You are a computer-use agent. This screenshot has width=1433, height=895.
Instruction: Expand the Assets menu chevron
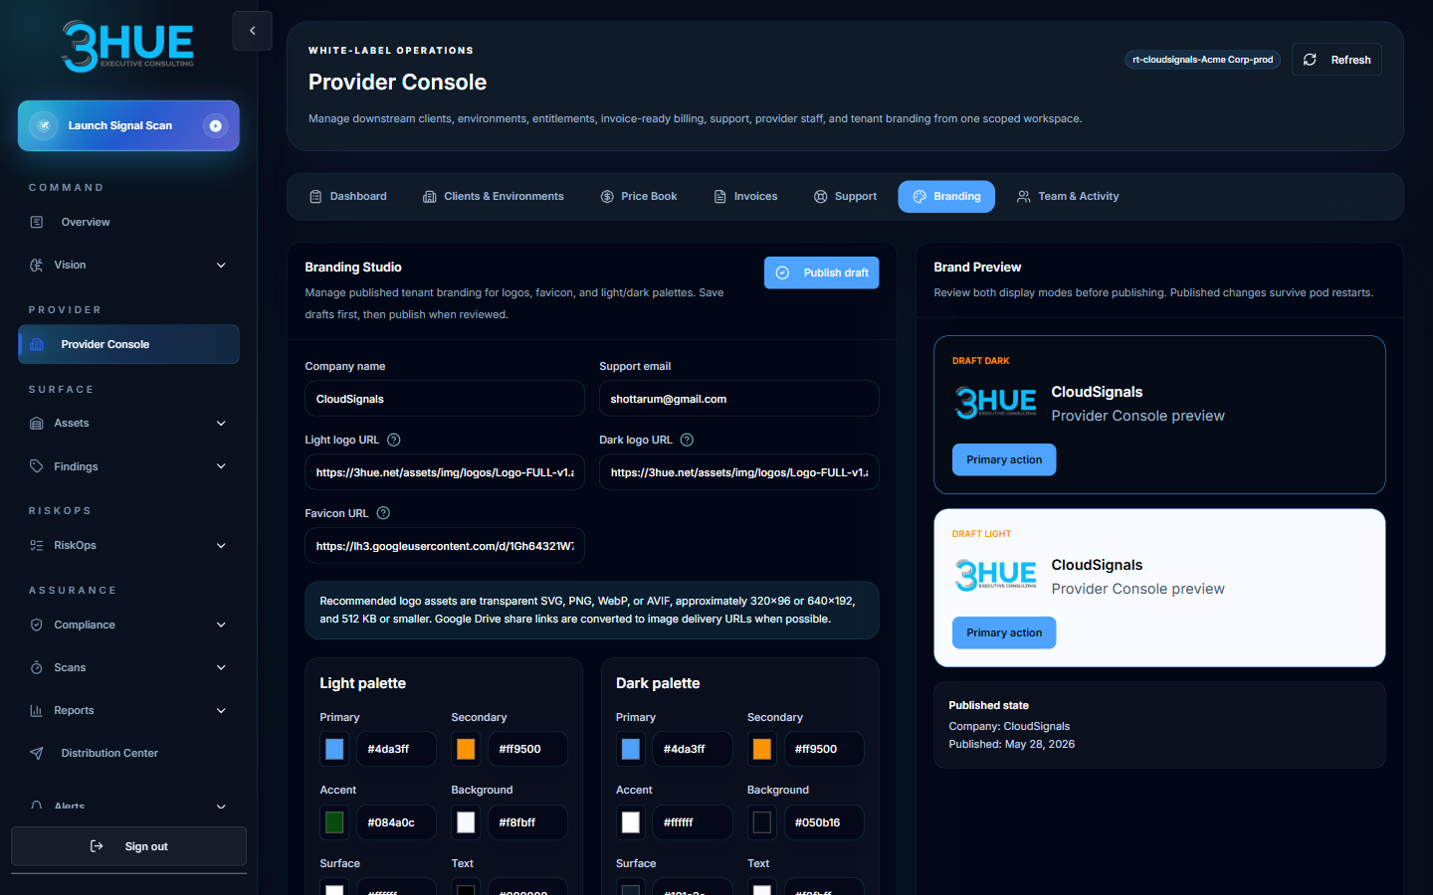tap(221, 423)
